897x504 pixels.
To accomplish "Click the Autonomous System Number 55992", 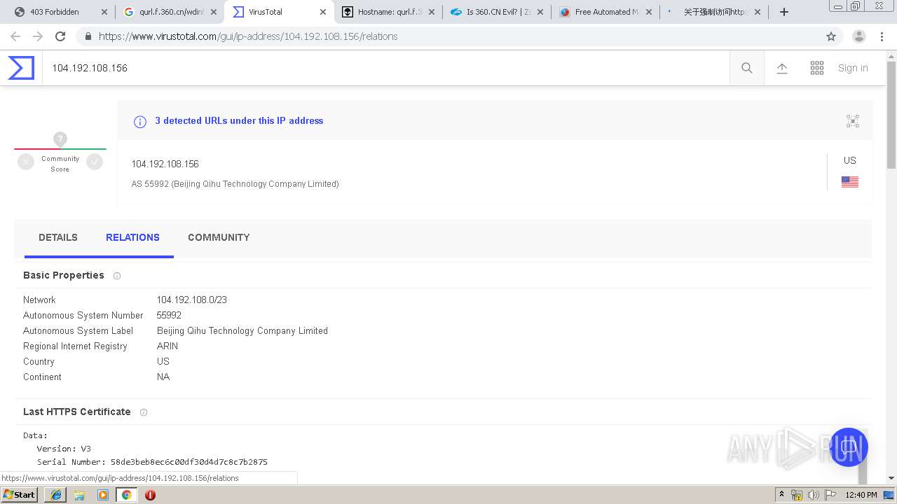I will (x=169, y=315).
